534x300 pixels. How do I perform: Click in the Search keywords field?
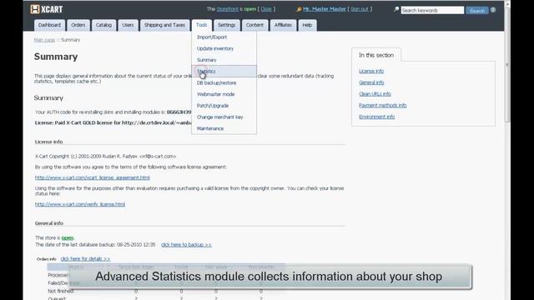pos(432,11)
